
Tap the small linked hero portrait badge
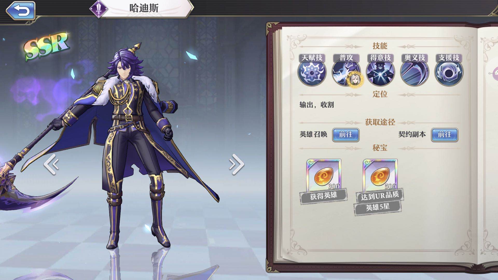(x=355, y=79)
